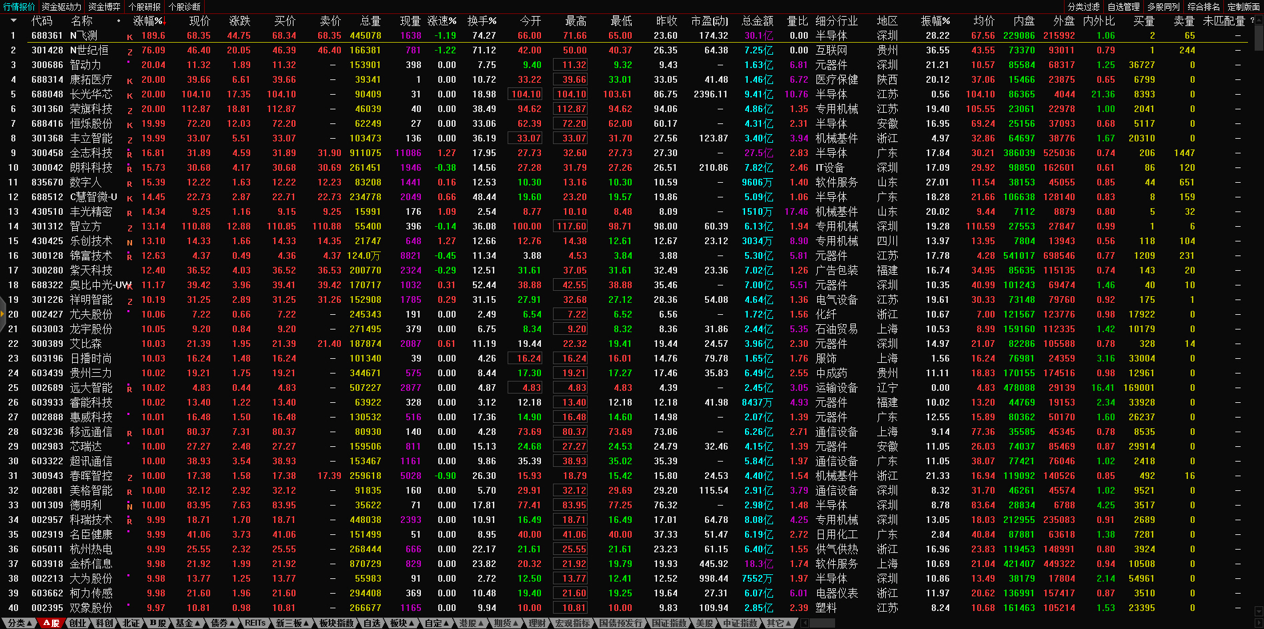Click the question mark help icon
Image resolution: width=1264 pixels, height=629 pixels.
tap(1252, 21)
